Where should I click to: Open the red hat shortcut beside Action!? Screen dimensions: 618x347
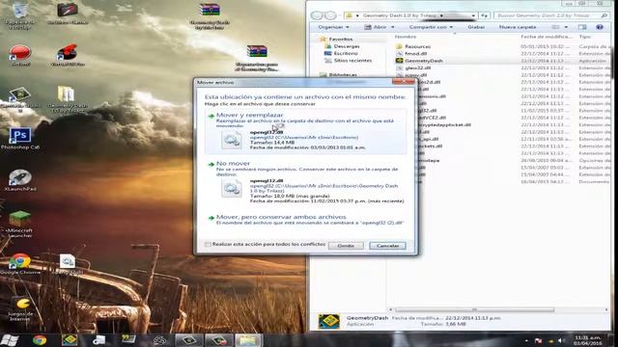pos(68,55)
